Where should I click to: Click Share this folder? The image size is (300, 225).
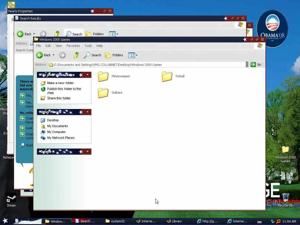(x=59, y=98)
